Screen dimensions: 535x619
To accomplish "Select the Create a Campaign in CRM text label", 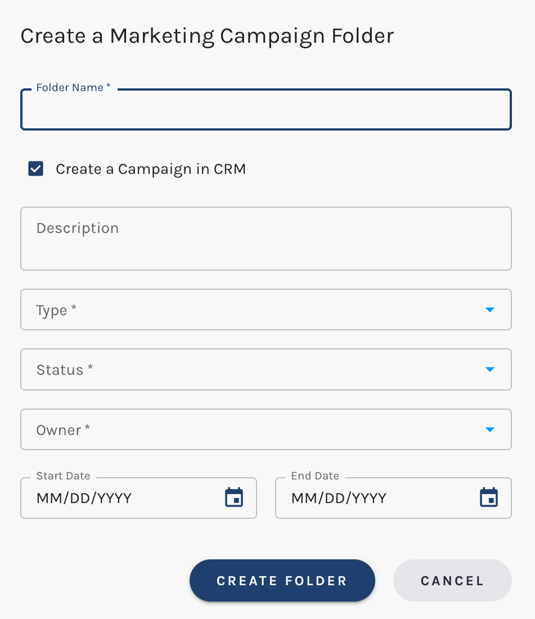I will coord(151,168).
